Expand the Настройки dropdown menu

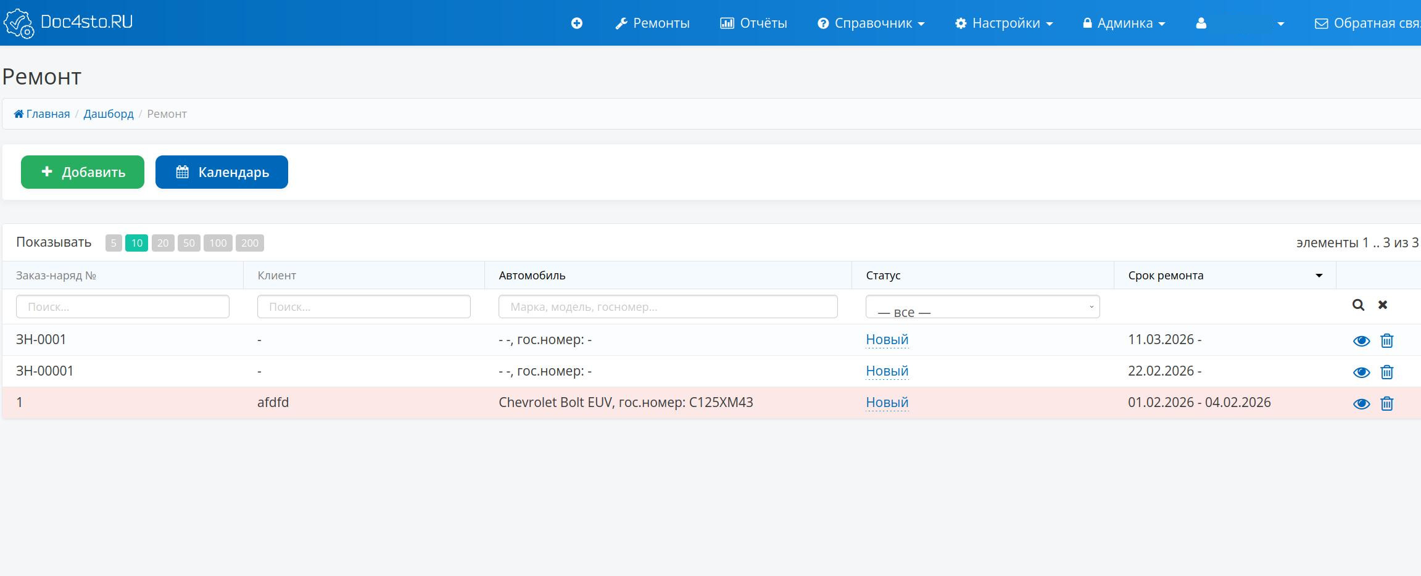(1004, 23)
